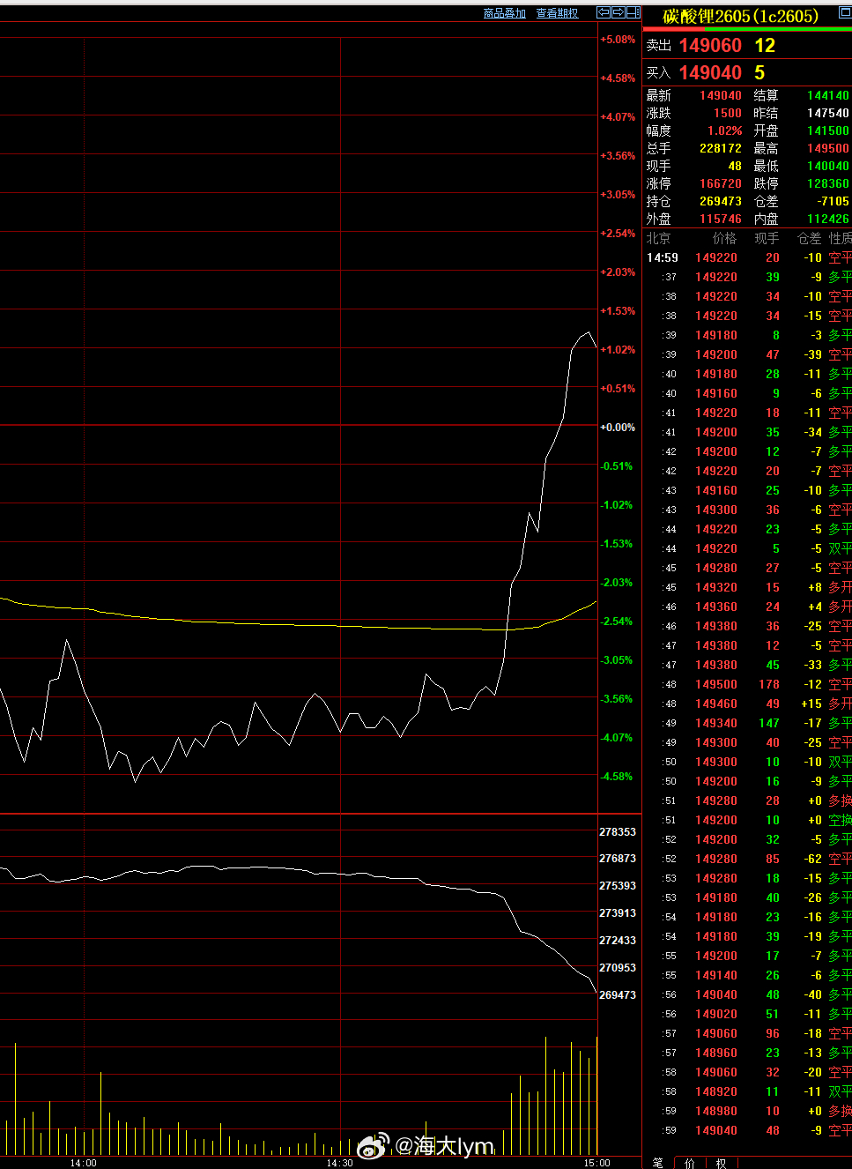Viewport: 852px width, 1169px height.
Task: Click the 275393 open interest axis label
Action: [618, 886]
